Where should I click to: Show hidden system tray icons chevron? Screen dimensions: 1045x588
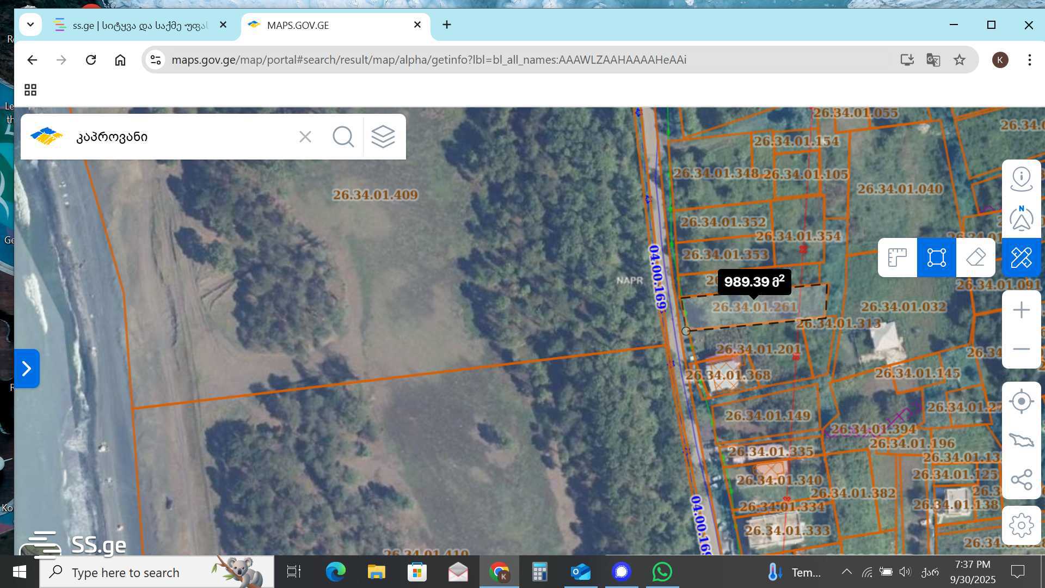coord(847,572)
